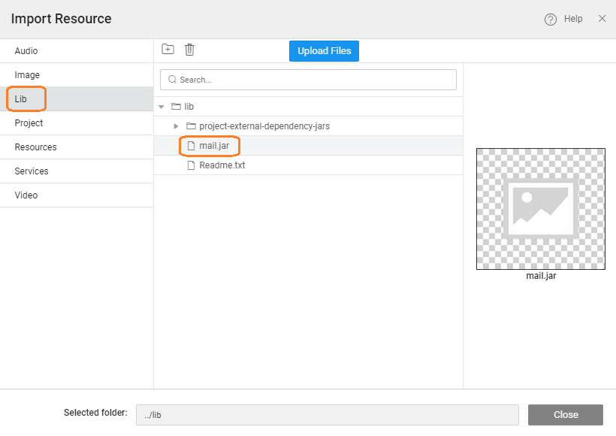The width and height of the screenshot is (616, 436).
Task: Click the mail.jar preview thumbnail
Action: pos(540,208)
